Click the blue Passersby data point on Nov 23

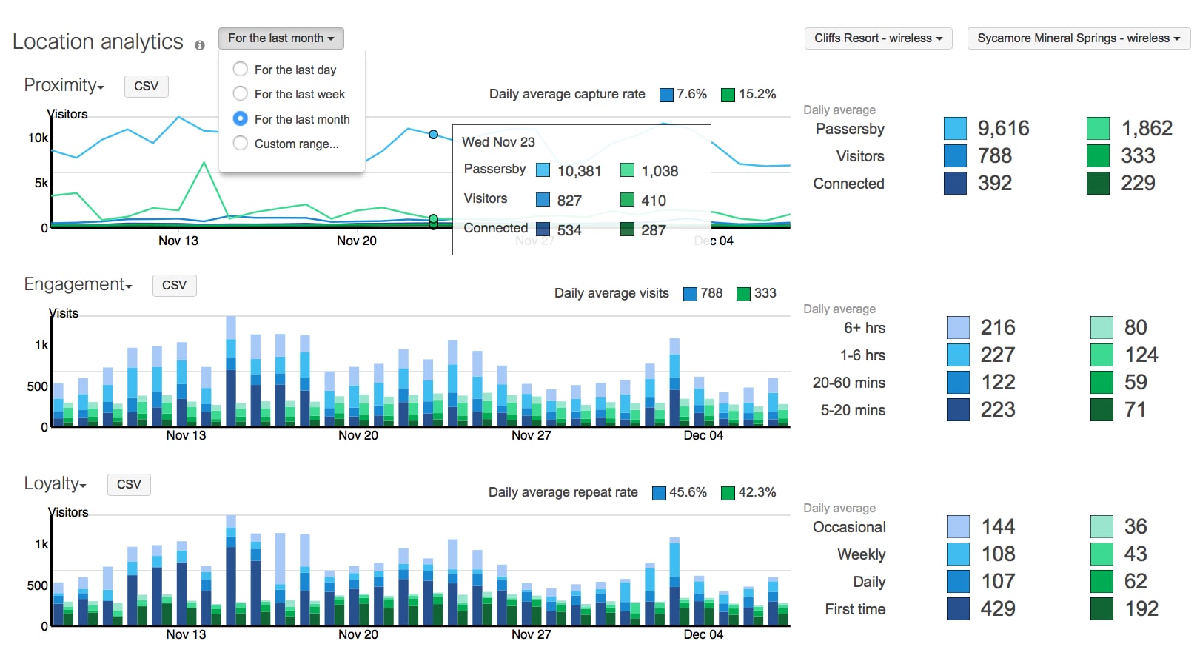[434, 135]
